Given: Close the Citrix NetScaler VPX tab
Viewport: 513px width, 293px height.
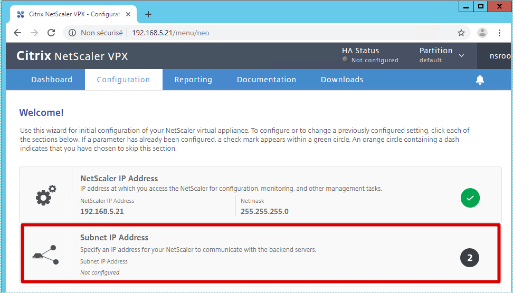Looking at the screenshot, I should point(128,14).
